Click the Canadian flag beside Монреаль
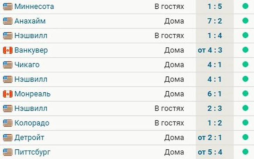 8,94
